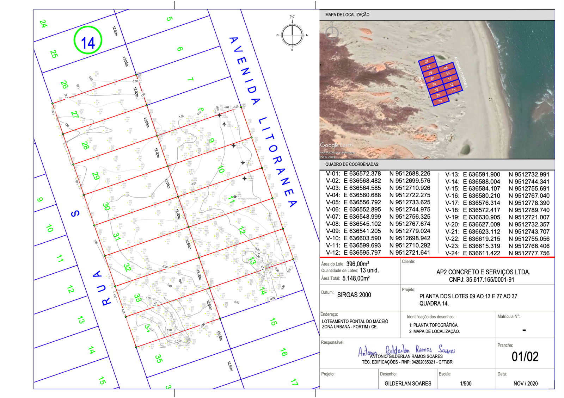This screenshot has width=564, height=398.
Task: Click the compass icon on the satellite map
Action: point(332,33)
